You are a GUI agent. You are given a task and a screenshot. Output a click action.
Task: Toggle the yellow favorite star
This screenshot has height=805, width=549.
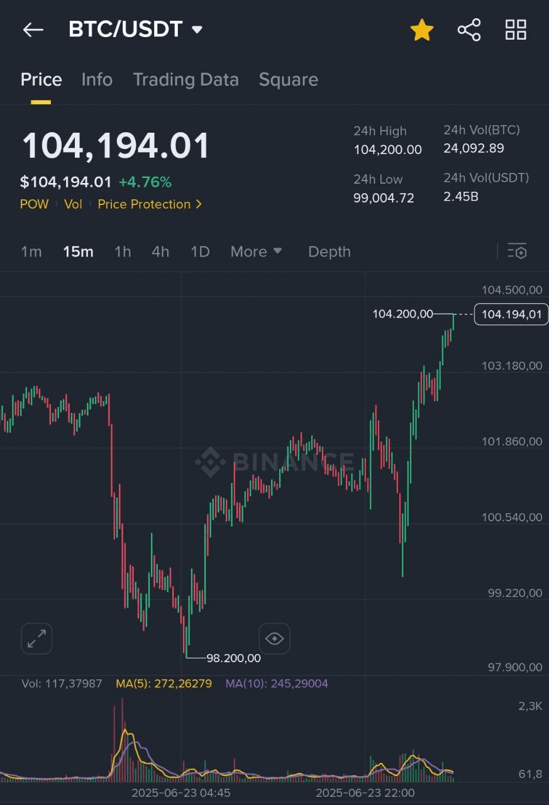point(422,30)
